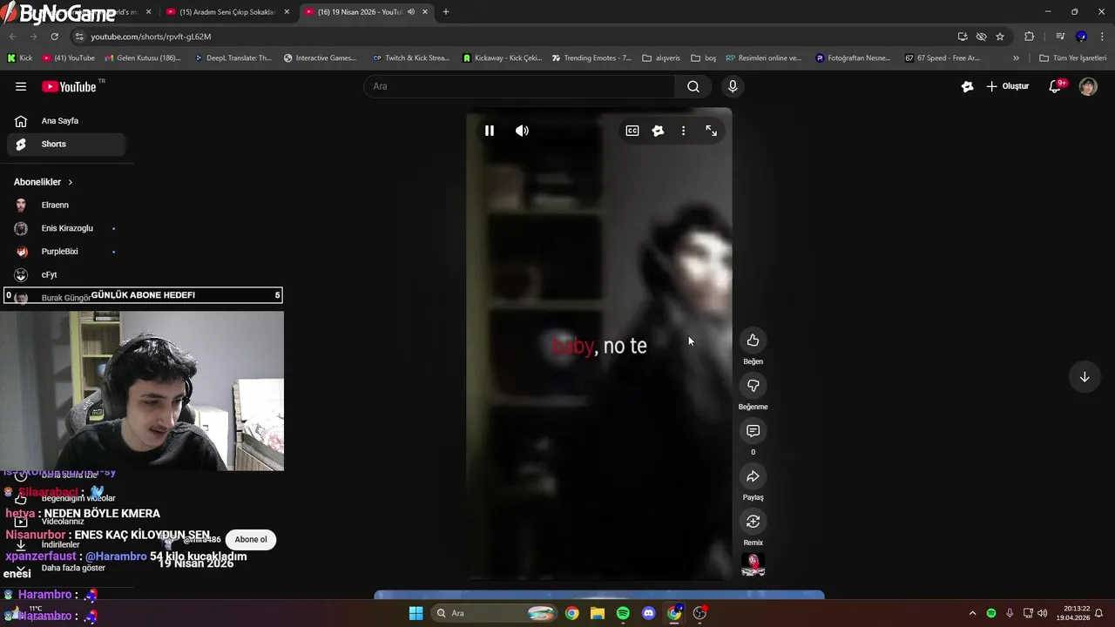Select Ana Sayfa in sidebar
Screen dimensions: 1115x627
(x=66, y=121)
